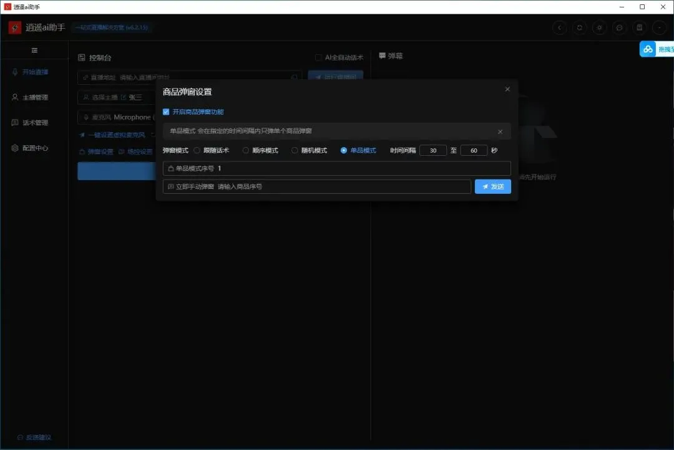This screenshot has width=674, height=450.
Task: Click the document book icon in header
Action: click(639, 27)
